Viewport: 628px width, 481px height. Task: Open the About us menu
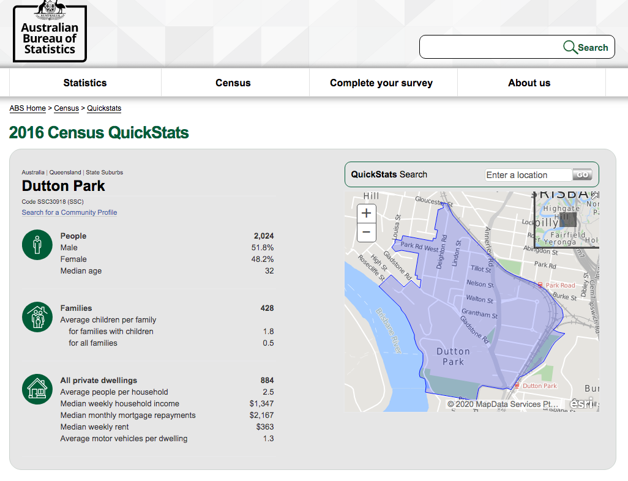(x=529, y=83)
